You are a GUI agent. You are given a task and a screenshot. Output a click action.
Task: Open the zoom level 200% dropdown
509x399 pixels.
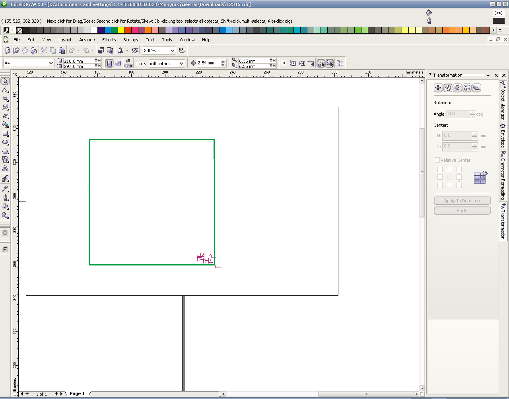tap(172, 50)
